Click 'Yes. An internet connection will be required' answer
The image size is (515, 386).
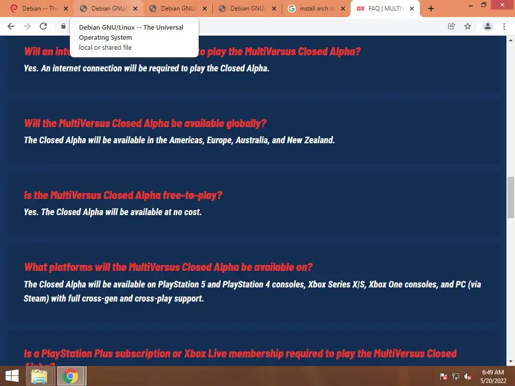point(146,68)
